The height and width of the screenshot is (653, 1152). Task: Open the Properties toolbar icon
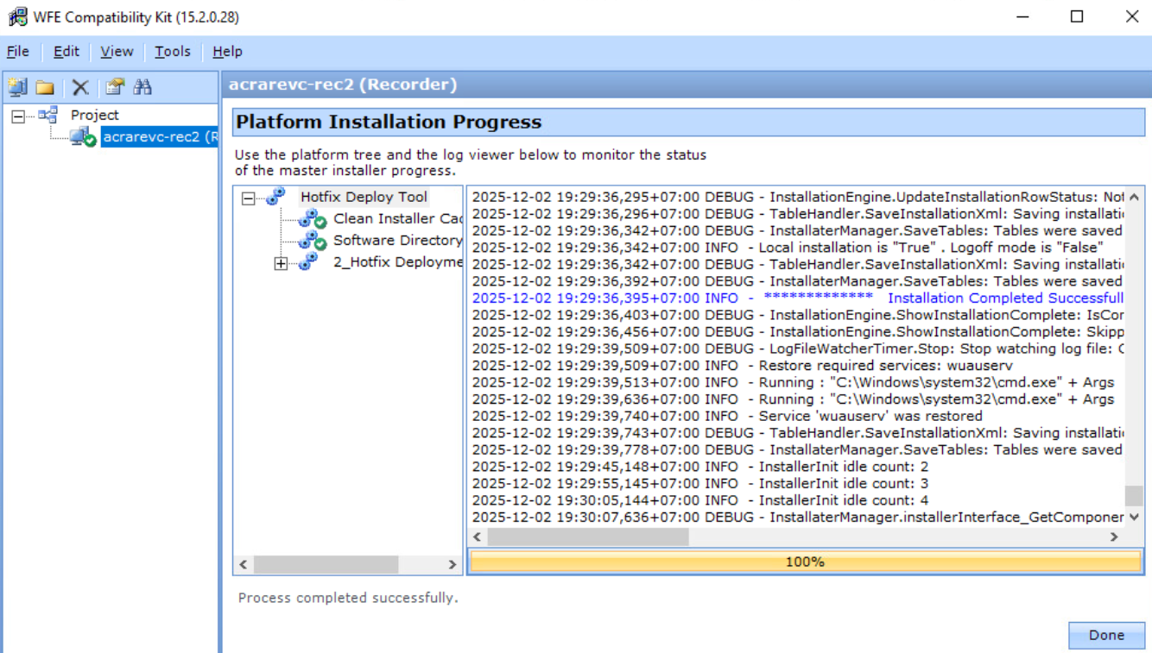coord(115,87)
